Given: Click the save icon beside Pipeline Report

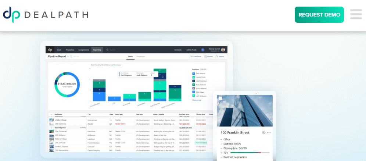Looking at the screenshot, I should click(71, 57).
